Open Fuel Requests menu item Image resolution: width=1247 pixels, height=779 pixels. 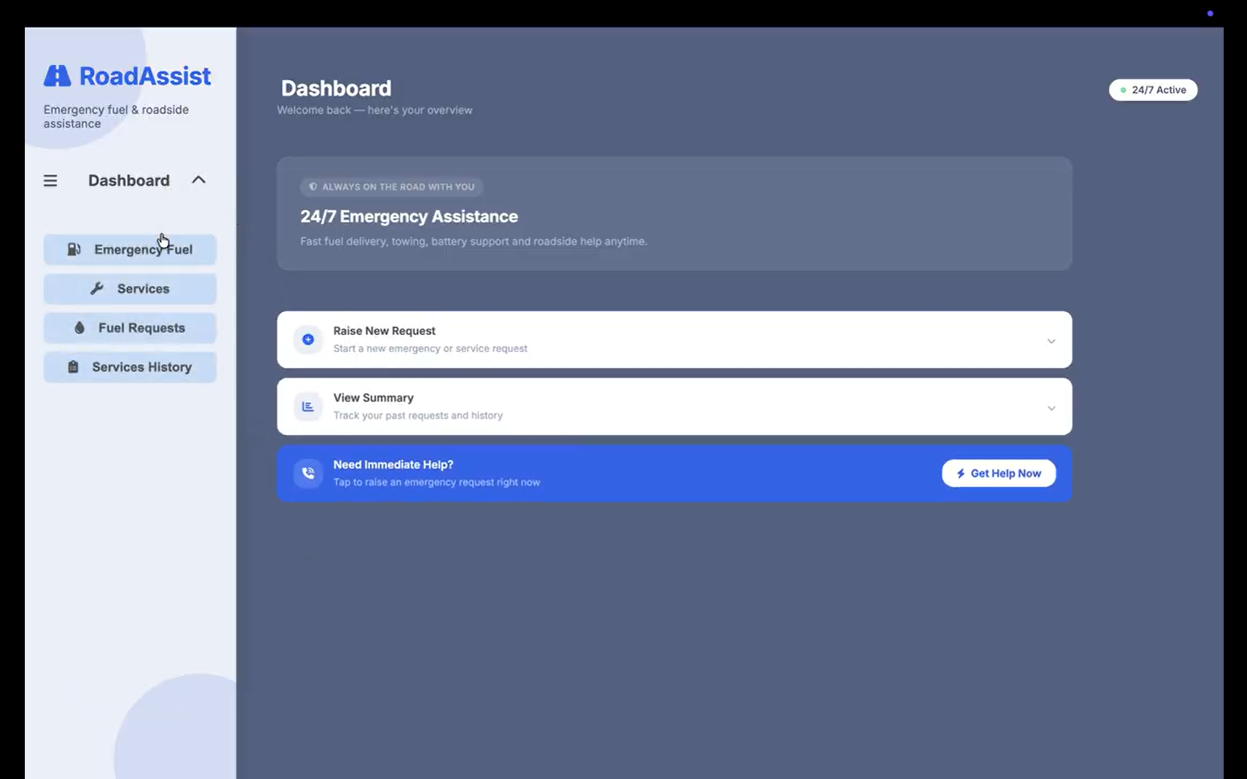point(130,328)
